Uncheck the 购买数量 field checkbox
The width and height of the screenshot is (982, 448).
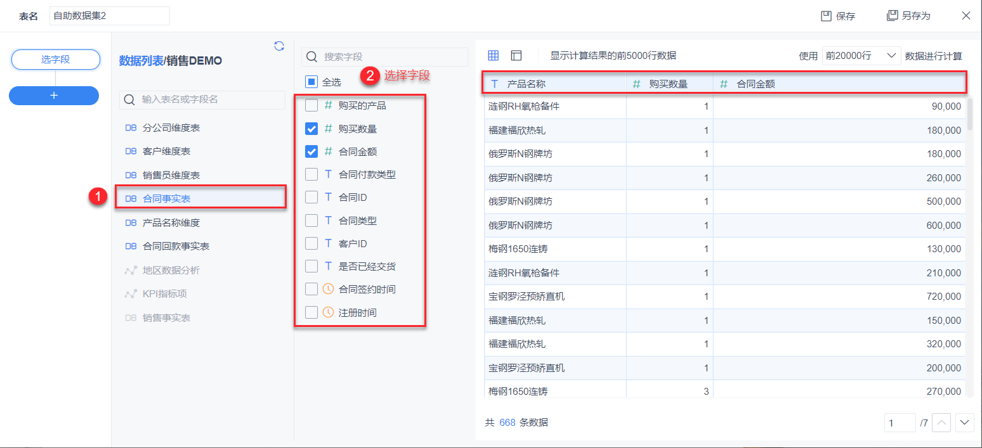311,129
